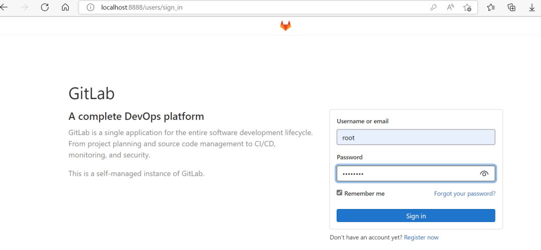Click the browser forward arrow
Viewport: 541px width, 250px height.
[x=25, y=7]
